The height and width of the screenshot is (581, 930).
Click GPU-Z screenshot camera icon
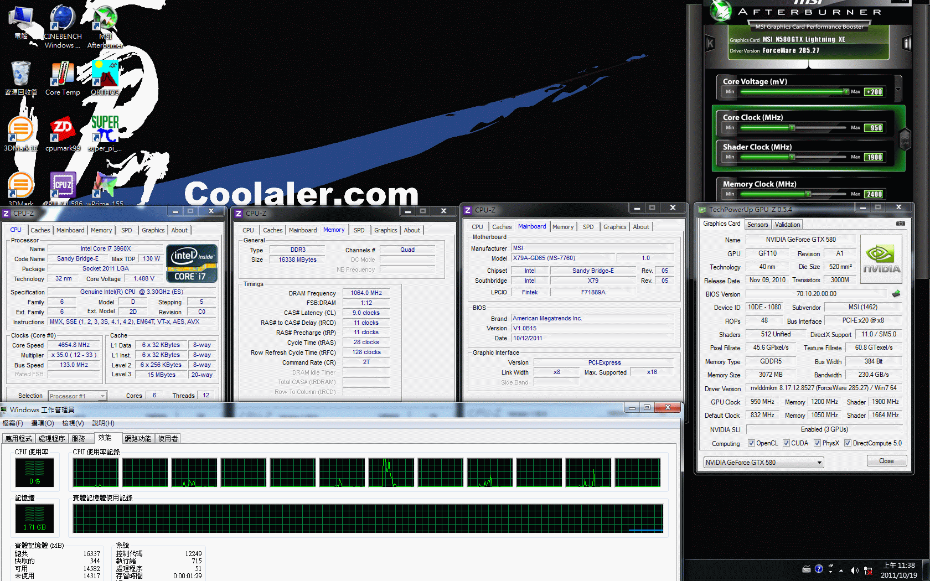[x=901, y=224]
